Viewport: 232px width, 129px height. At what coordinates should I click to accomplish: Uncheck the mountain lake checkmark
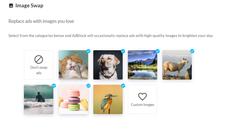pos(157,51)
